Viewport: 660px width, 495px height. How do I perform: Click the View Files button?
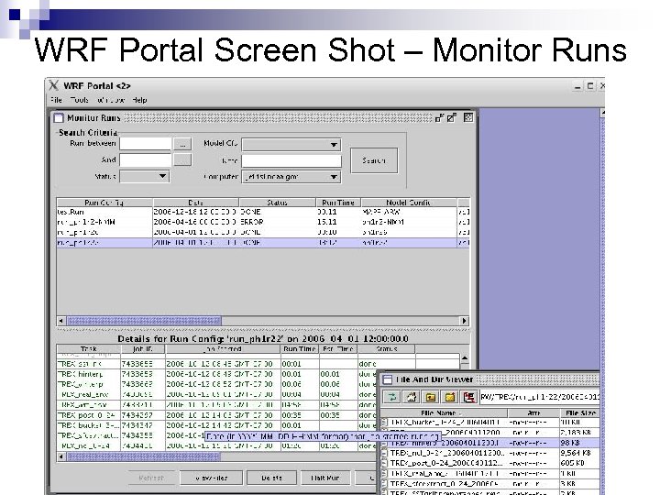pyautogui.click(x=212, y=478)
